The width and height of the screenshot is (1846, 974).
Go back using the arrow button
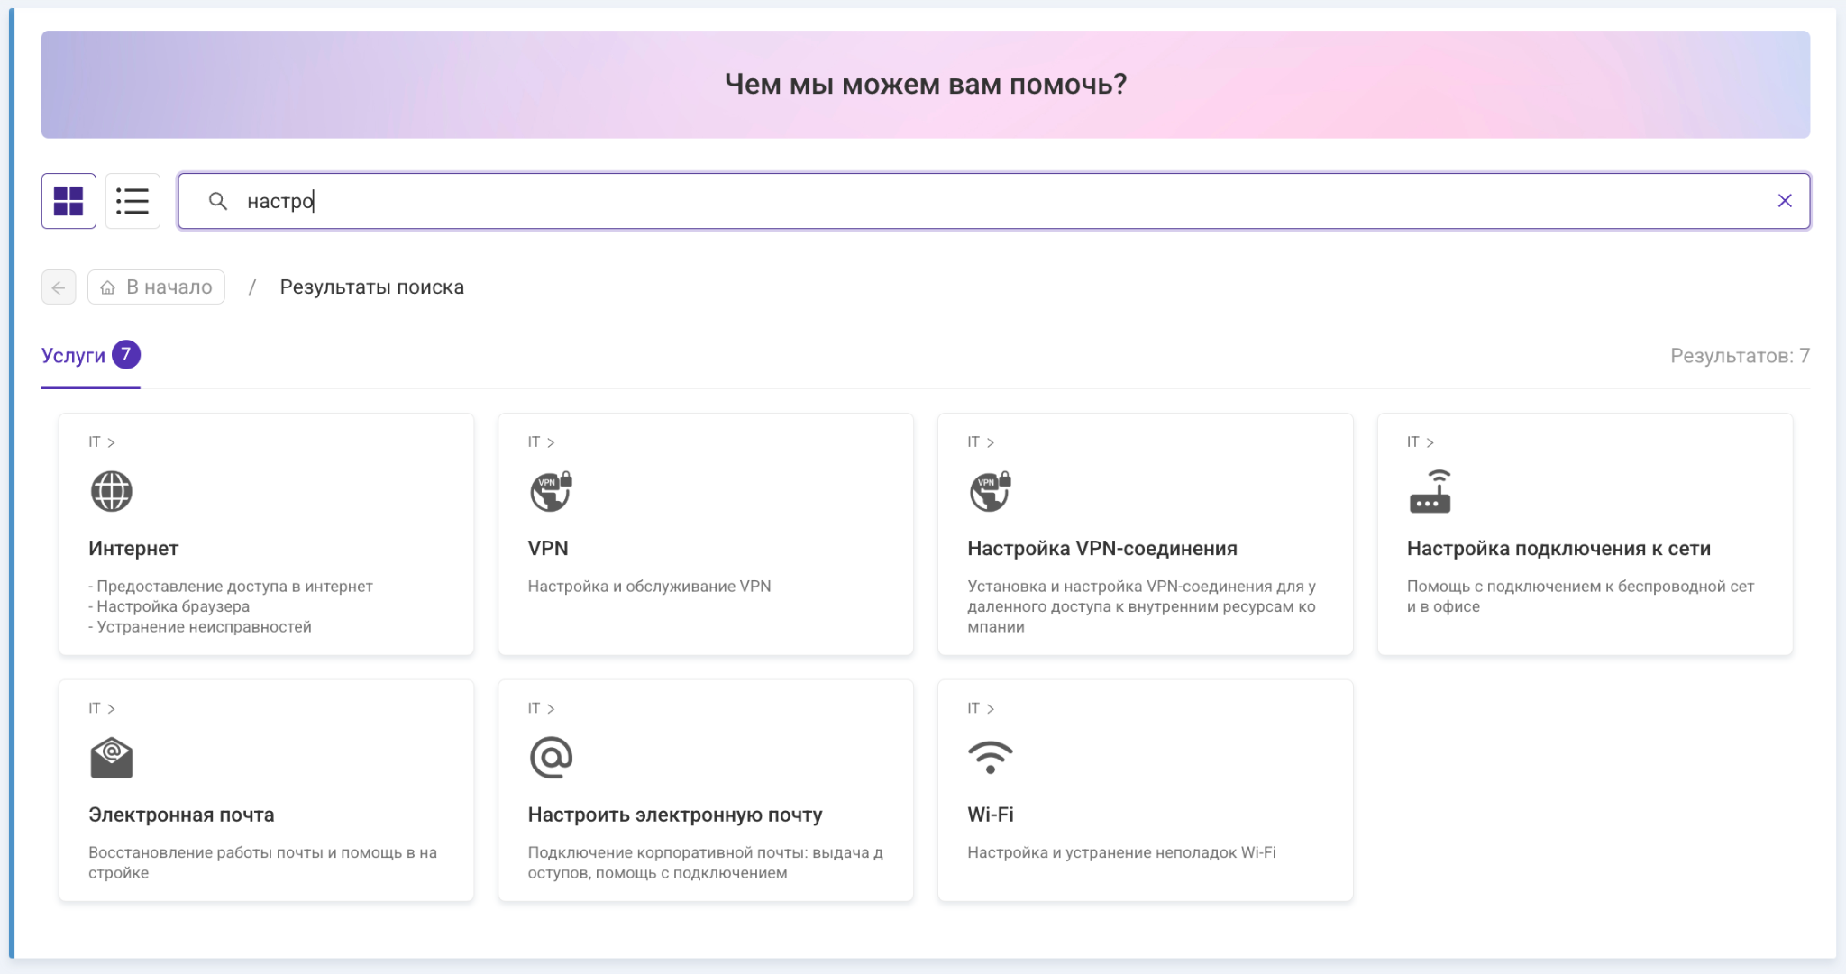[59, 287]
